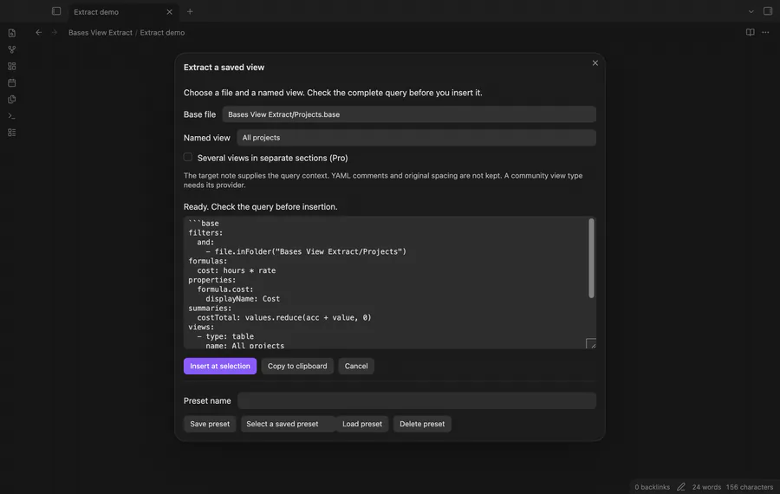This screenshot has height=494, width=780.
Task: Open the more options ellipsis menu
Action: point(765,32)
